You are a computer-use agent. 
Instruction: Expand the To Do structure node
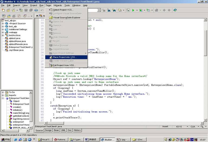[x=3, y=92]
